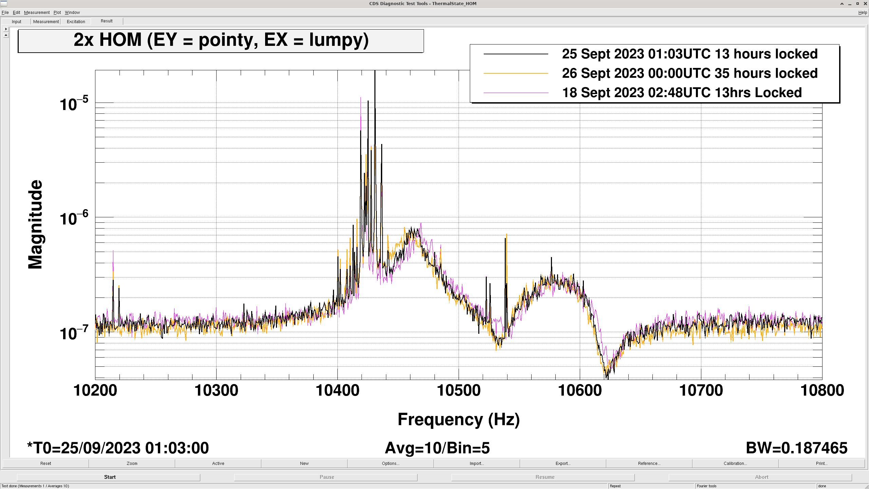Switch to the Input tab

(x=16, y=21)
